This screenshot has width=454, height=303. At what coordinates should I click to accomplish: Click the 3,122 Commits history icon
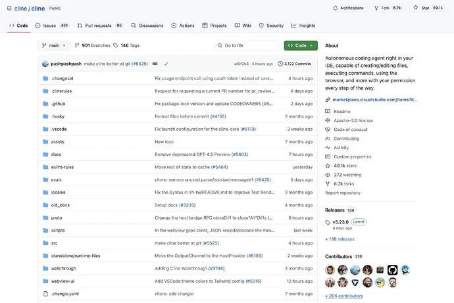(281, 64)
